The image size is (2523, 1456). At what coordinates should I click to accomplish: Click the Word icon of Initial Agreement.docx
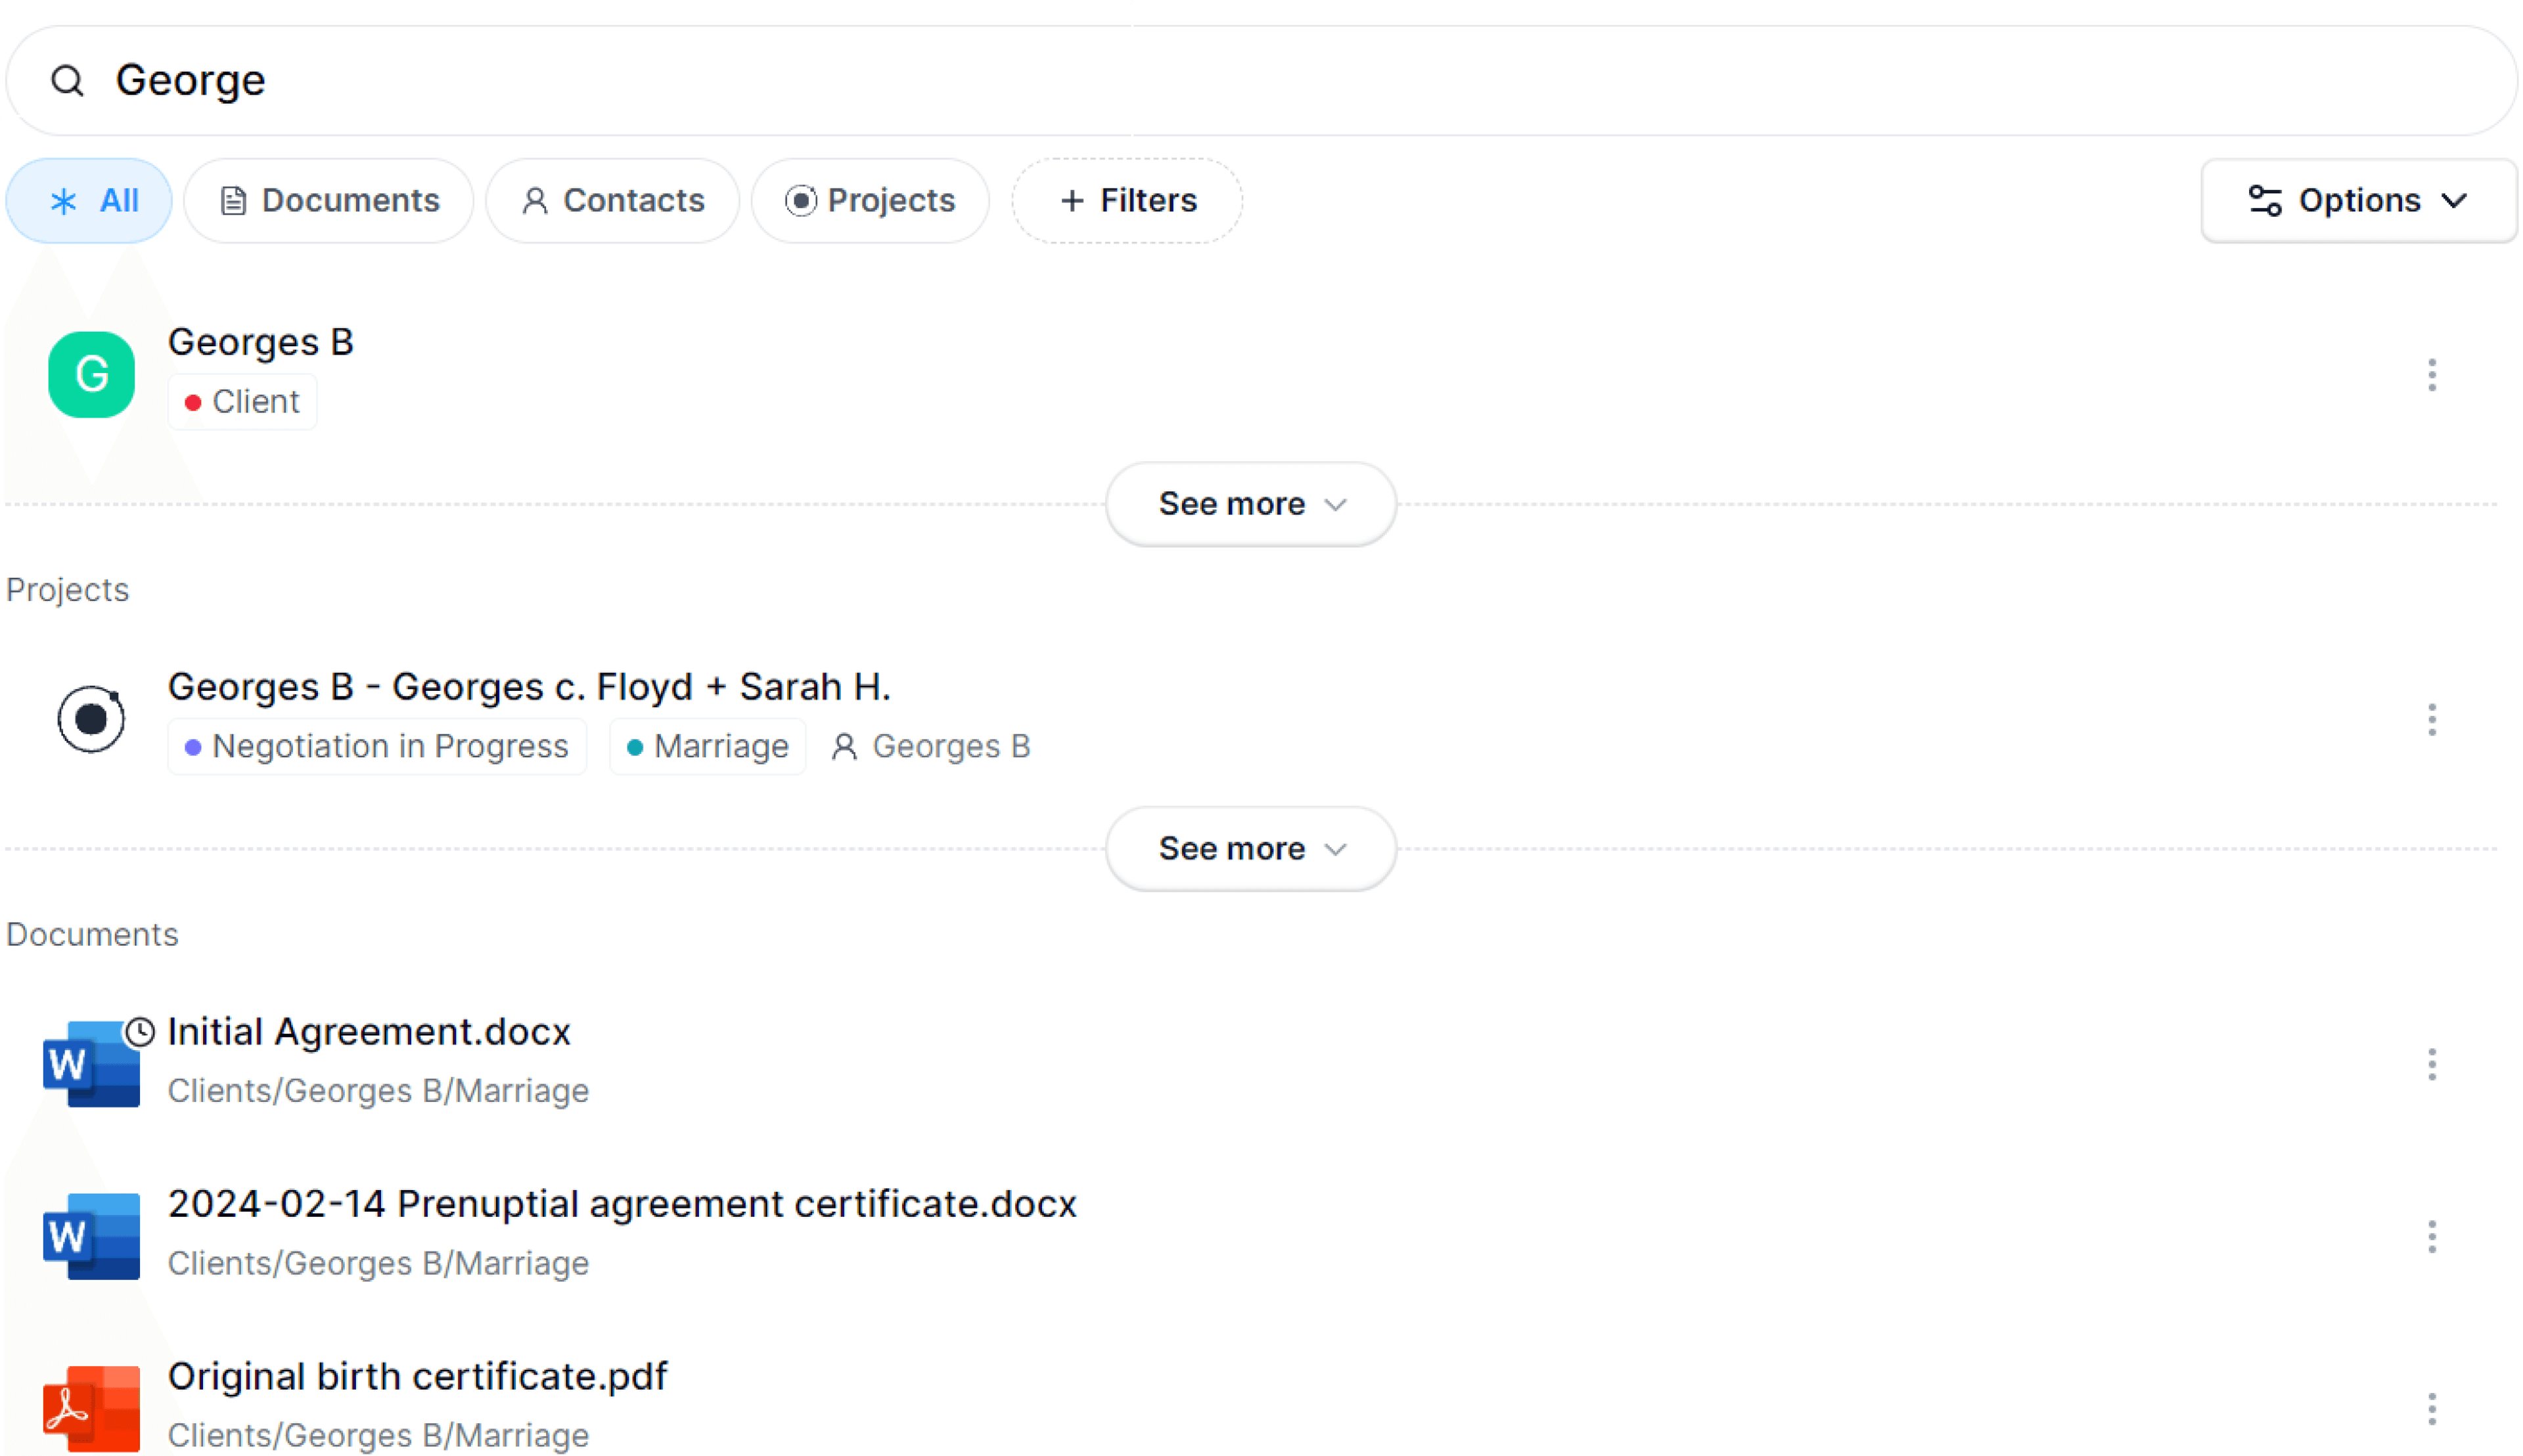(x=91, y=1064)
